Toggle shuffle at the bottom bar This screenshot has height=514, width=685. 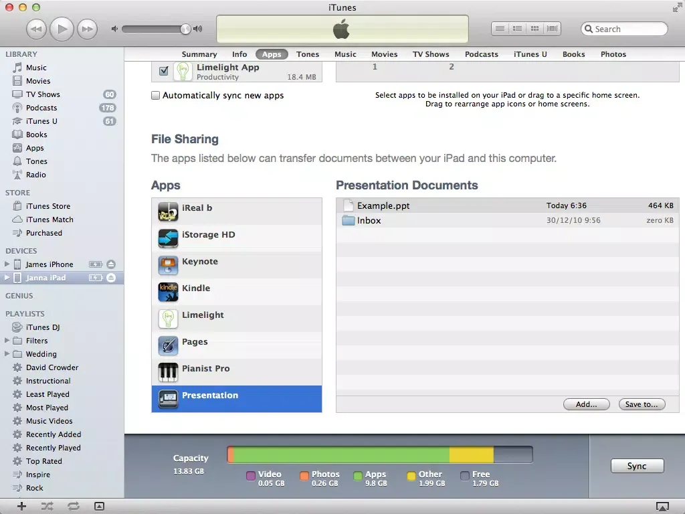47,506
